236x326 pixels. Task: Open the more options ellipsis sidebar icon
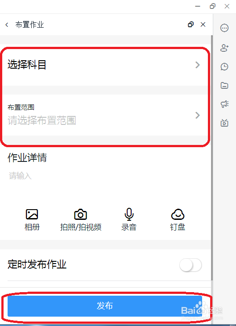(x=224, y=28)
